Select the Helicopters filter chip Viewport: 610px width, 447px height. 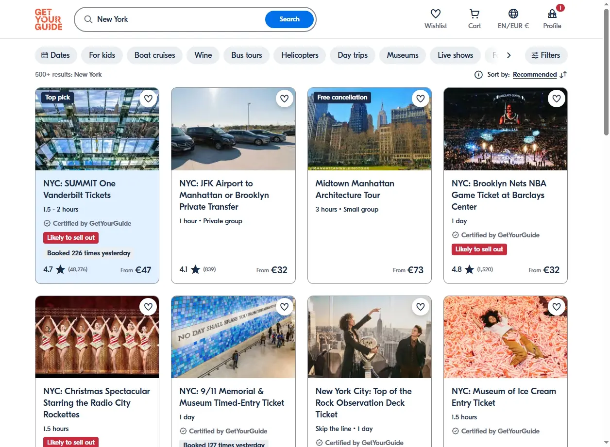(x=300, y=55)
